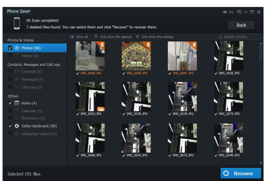Click trash badge on IMG_0097.JPG thumbnail

tap(194, 45)
